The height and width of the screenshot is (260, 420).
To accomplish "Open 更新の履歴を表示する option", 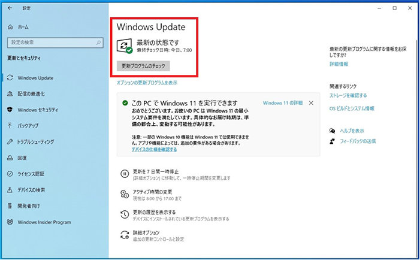I will [x=155, y=212].
